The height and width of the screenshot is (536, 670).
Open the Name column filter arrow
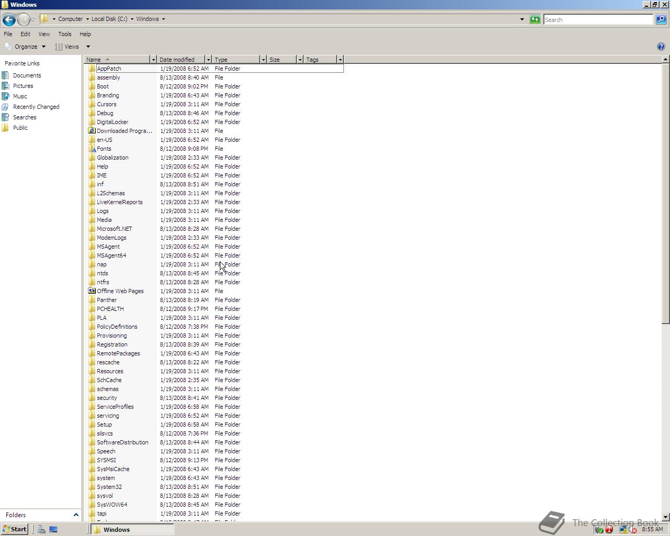pyautogui.click(x=153, y=60)
